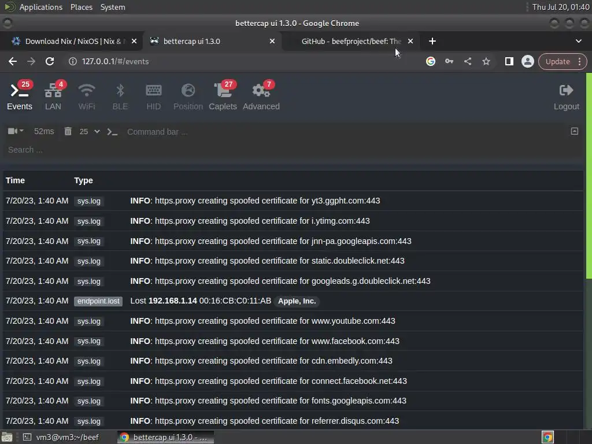Click the Type column header
The width and height of the screenshot is (592, 444).
83,180
